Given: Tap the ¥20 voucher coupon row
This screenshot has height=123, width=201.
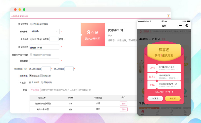Looking at the screenshot, I should (x=164, y=68).
